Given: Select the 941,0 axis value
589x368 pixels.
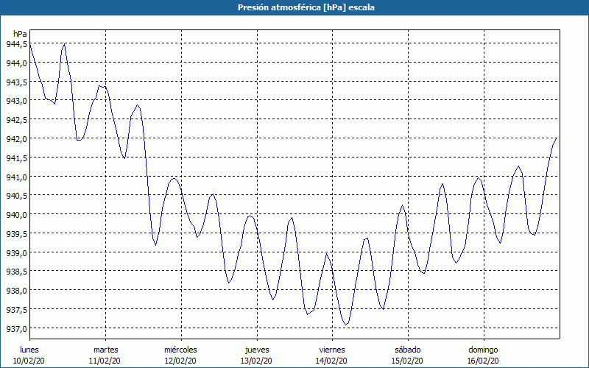Looking at the screenshot, I should coord(16,177).
